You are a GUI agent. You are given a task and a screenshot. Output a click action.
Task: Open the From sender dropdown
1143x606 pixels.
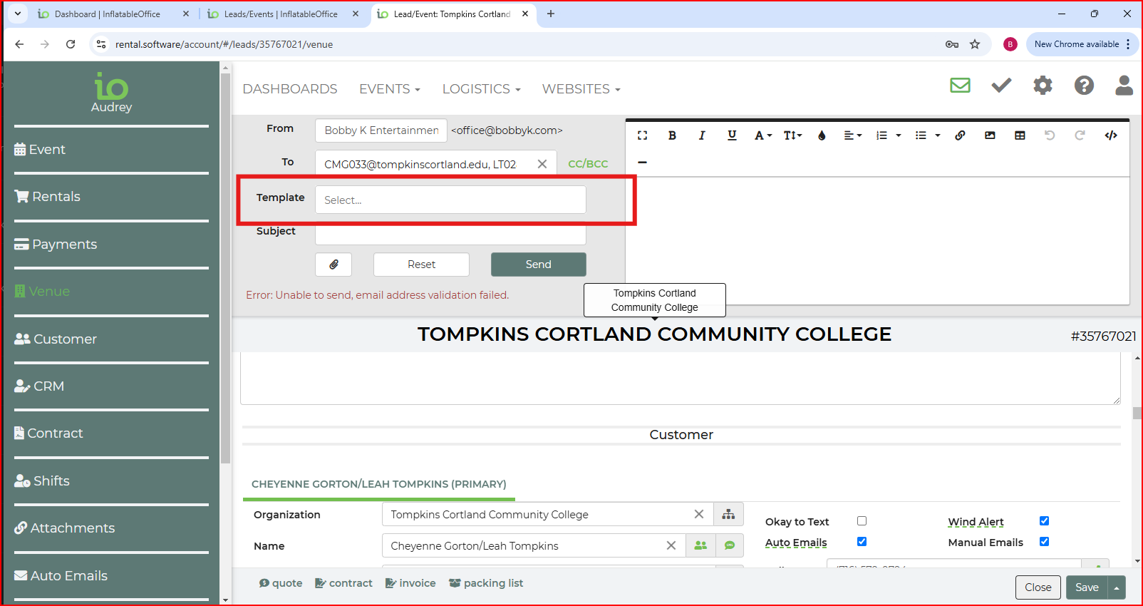tap(381, 130)
